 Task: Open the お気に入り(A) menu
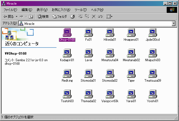[61, 10]
